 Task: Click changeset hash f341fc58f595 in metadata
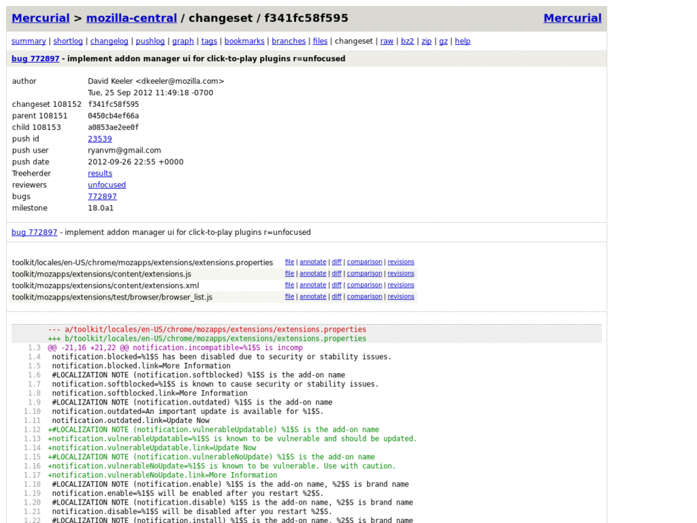point(114,104)
